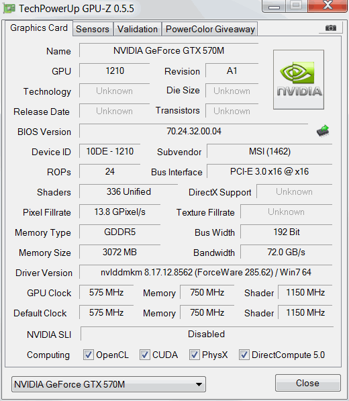349x401 pixels.
Task: Toggle the PhysX checkbox
Action: [195, 355]
